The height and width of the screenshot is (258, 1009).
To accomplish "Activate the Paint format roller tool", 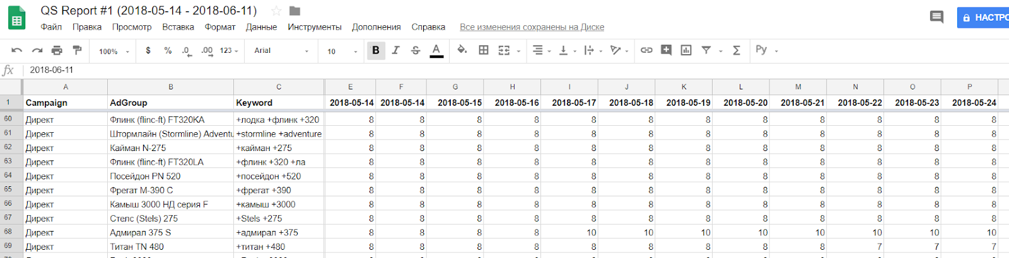I will tap(77, 50).
